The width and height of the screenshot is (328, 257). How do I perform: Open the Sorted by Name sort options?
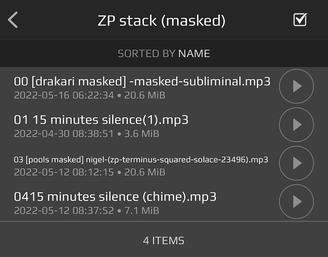coord(164,53)
